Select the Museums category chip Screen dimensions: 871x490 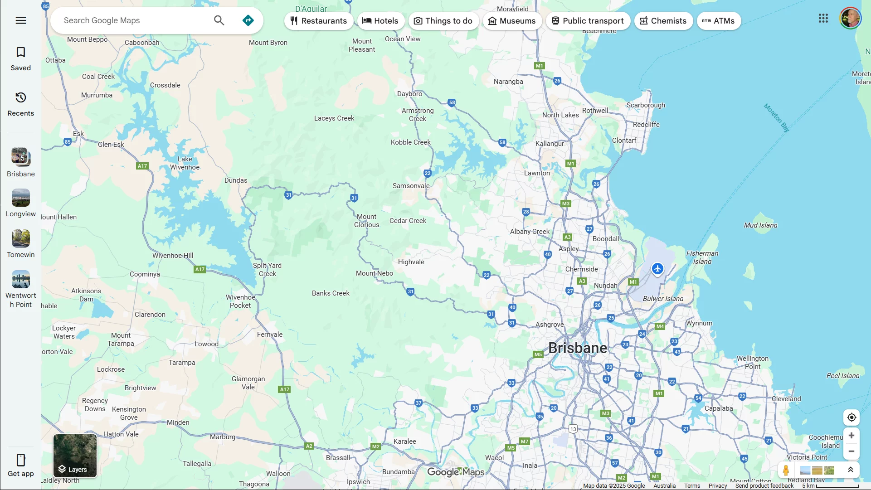tap(512, 21)
